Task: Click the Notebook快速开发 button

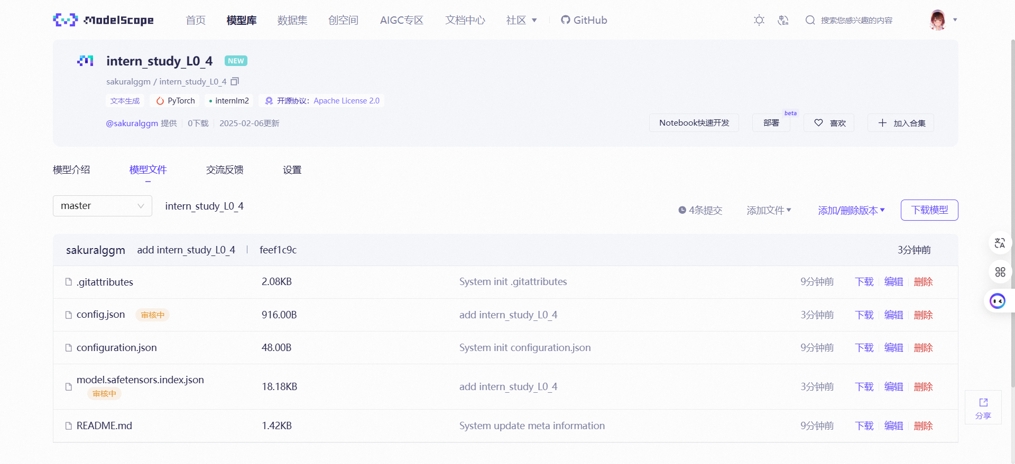Action: pos(694,122)
